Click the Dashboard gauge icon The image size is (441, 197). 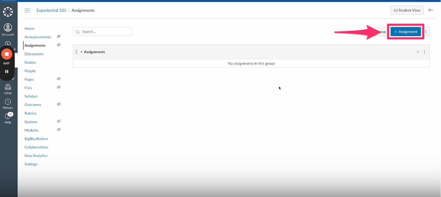(8, 43)
